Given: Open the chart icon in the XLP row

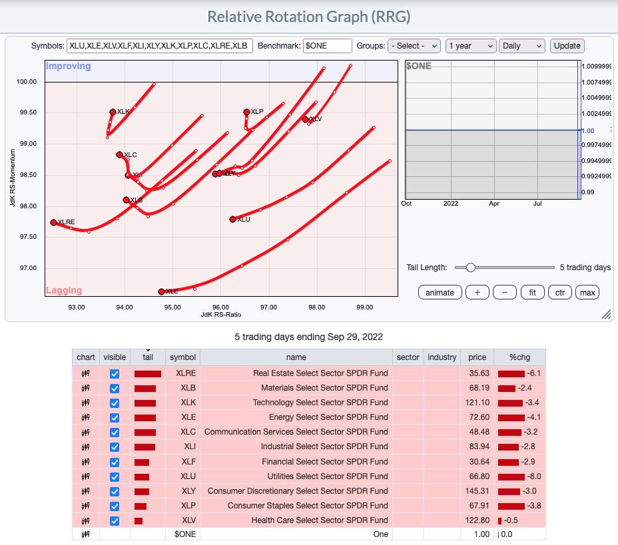Looking at the screenshot, I should click(85, 506).
